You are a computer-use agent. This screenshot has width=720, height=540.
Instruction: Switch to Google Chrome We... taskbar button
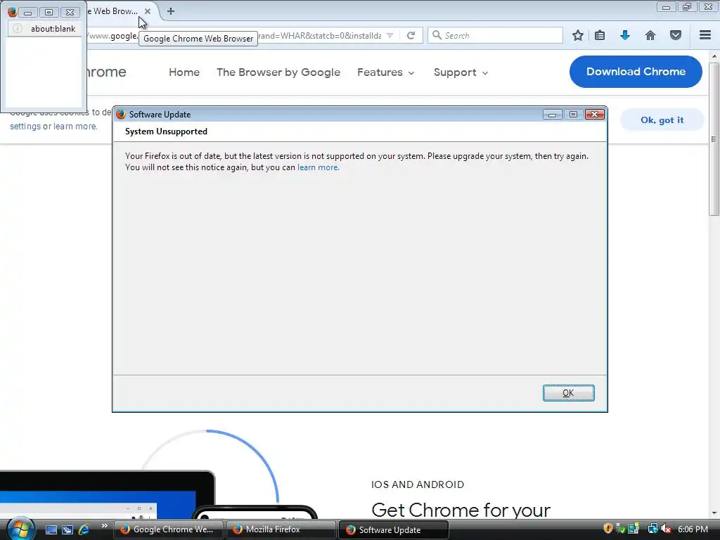168,529
